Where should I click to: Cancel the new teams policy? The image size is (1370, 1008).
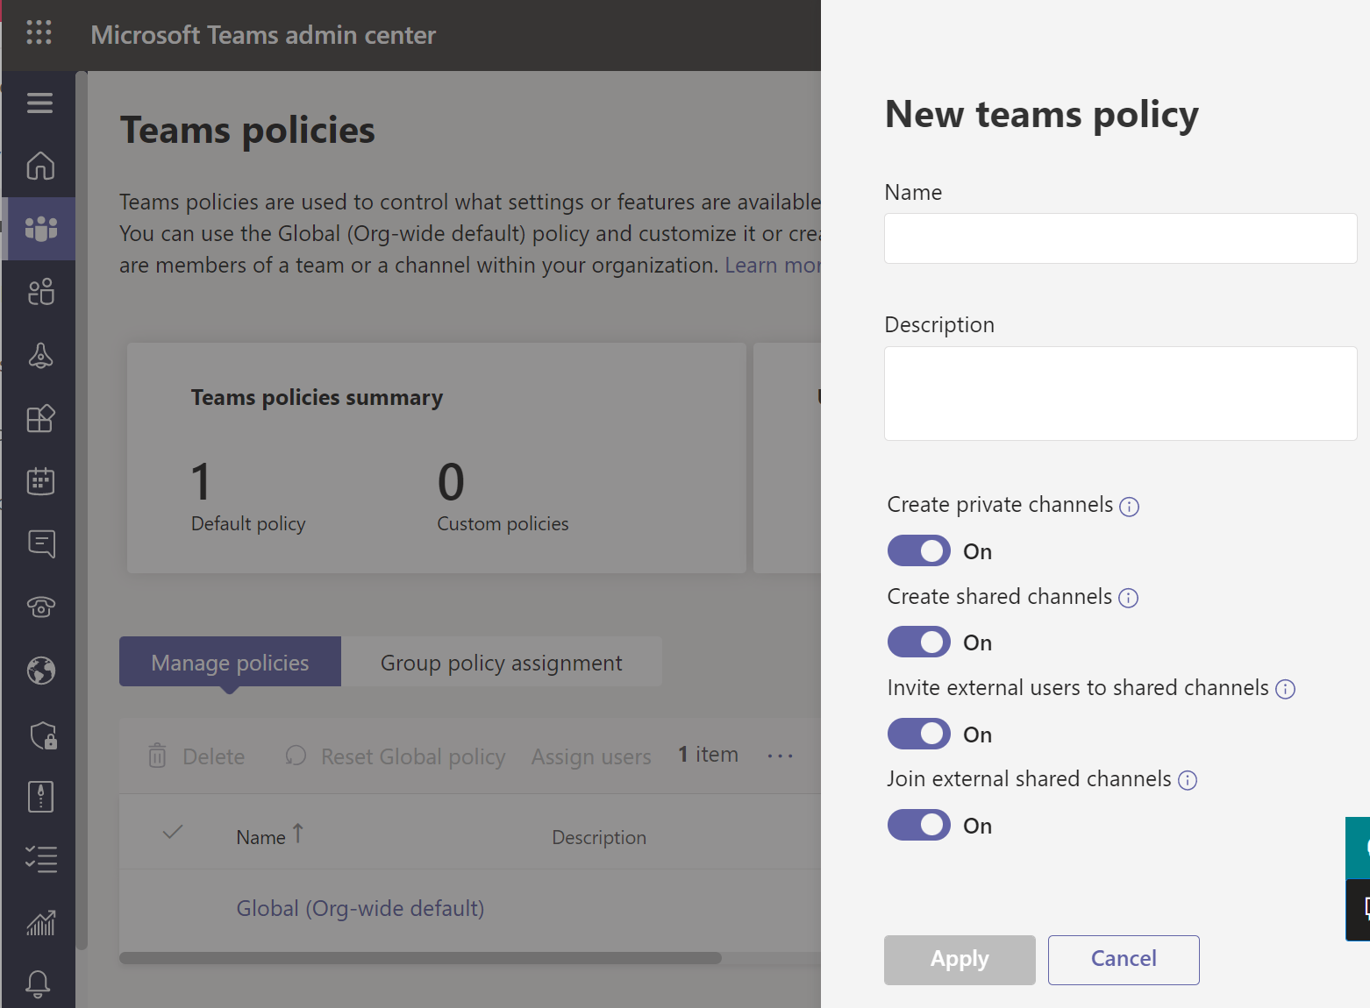pos(1124,960)
